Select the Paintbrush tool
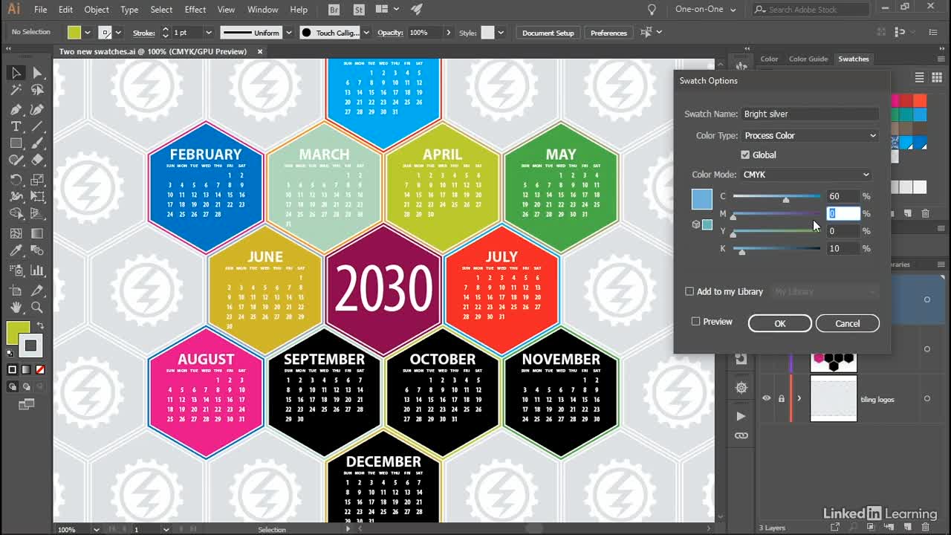951x535 pixels. click(x=37, y=143)
